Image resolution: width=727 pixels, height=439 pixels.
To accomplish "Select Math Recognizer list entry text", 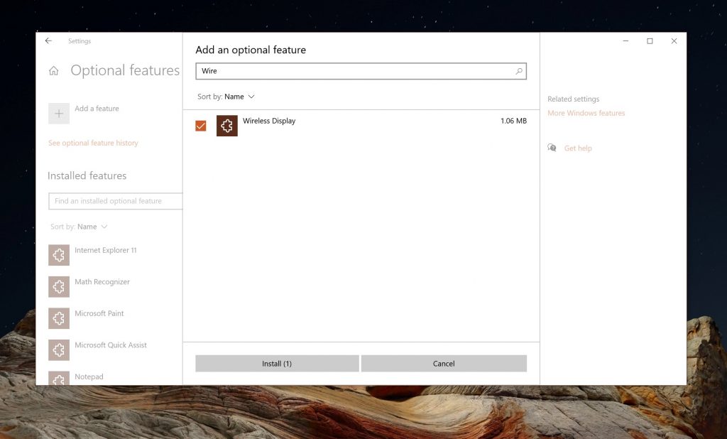I will pyautogui.click(x=102, y=282).
